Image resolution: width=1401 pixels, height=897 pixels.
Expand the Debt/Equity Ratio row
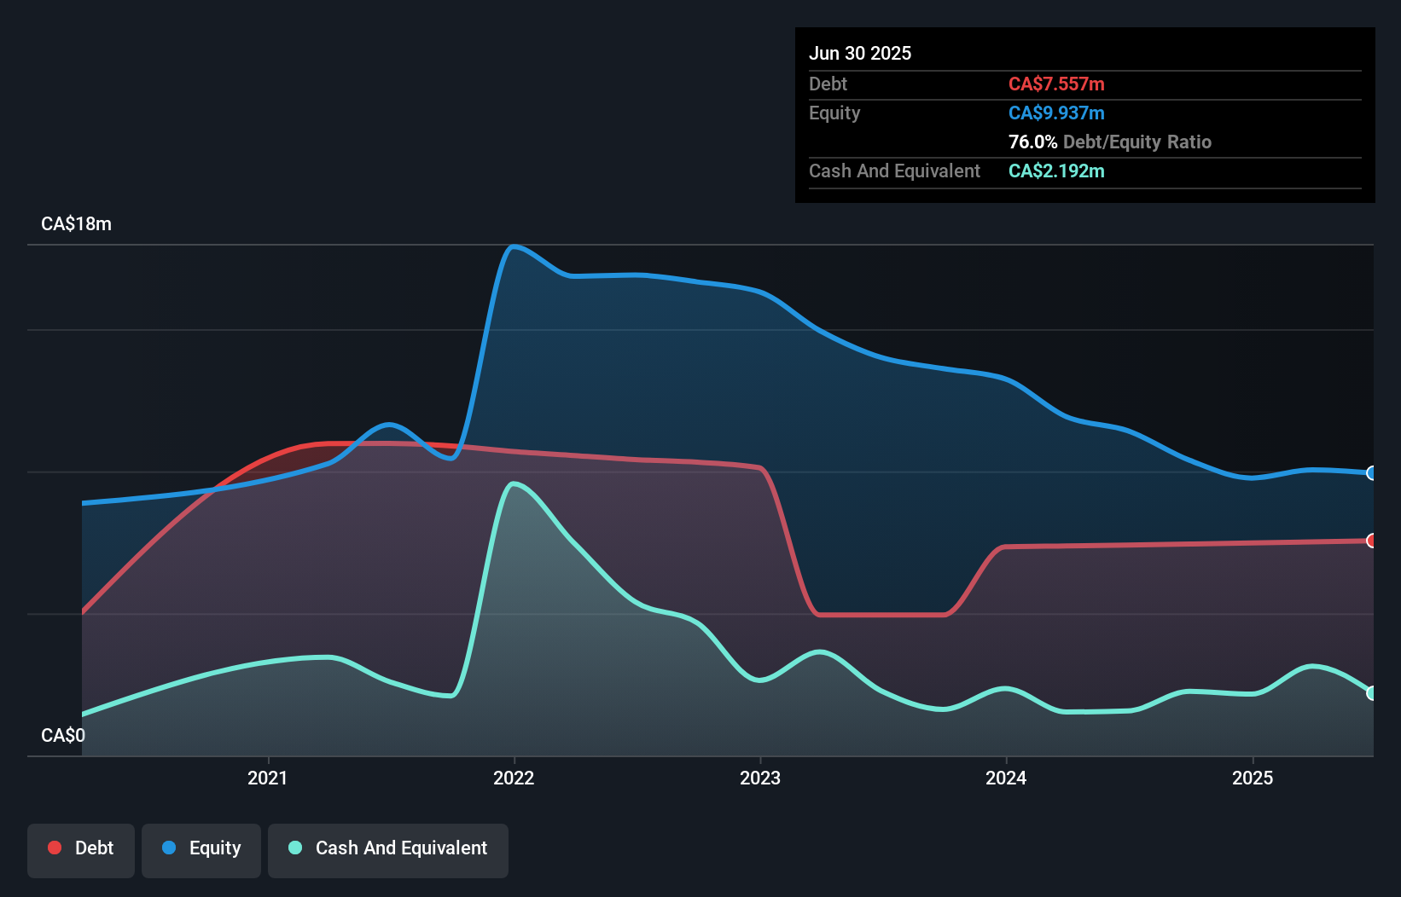(x=1109, y=142)
